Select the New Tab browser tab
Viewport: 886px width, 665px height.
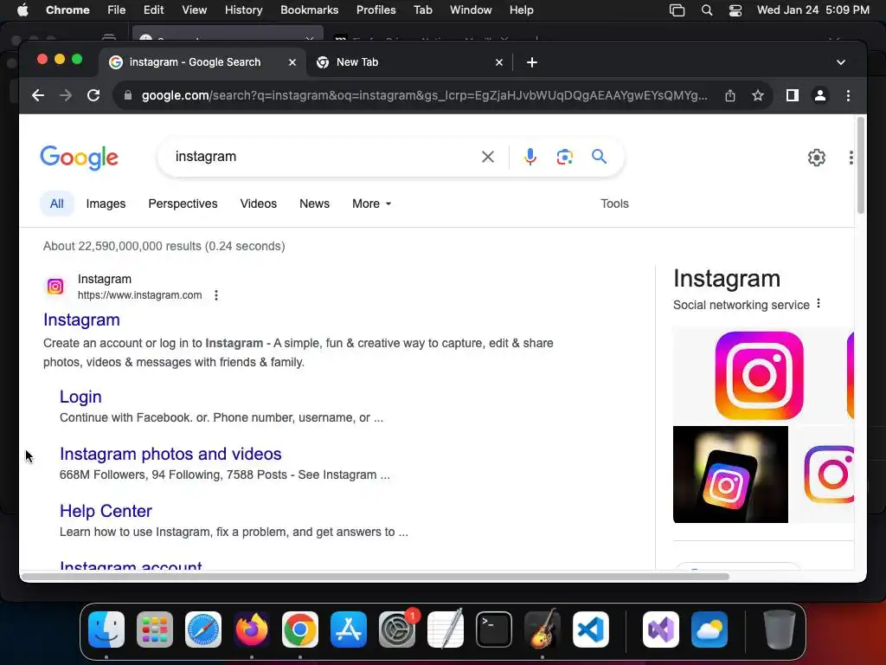pyautogui.click(x=409, y=62)
